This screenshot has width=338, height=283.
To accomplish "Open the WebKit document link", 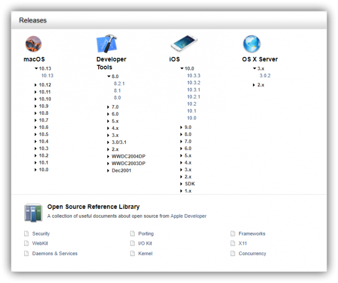I will pyautogui.click(x=40, y=243).
